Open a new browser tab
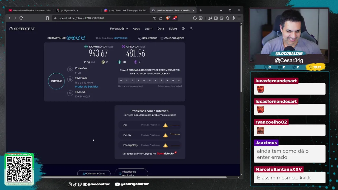Viewport: 338px width, 190px height. tap(200, 10)
